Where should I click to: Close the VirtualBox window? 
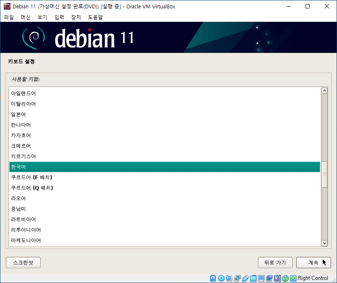tap(326, 6)
